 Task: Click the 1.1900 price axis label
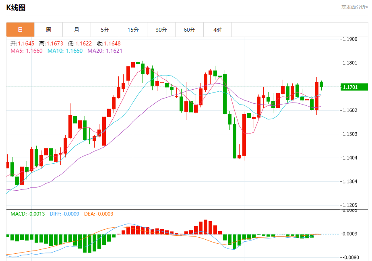tap(349, 39)
